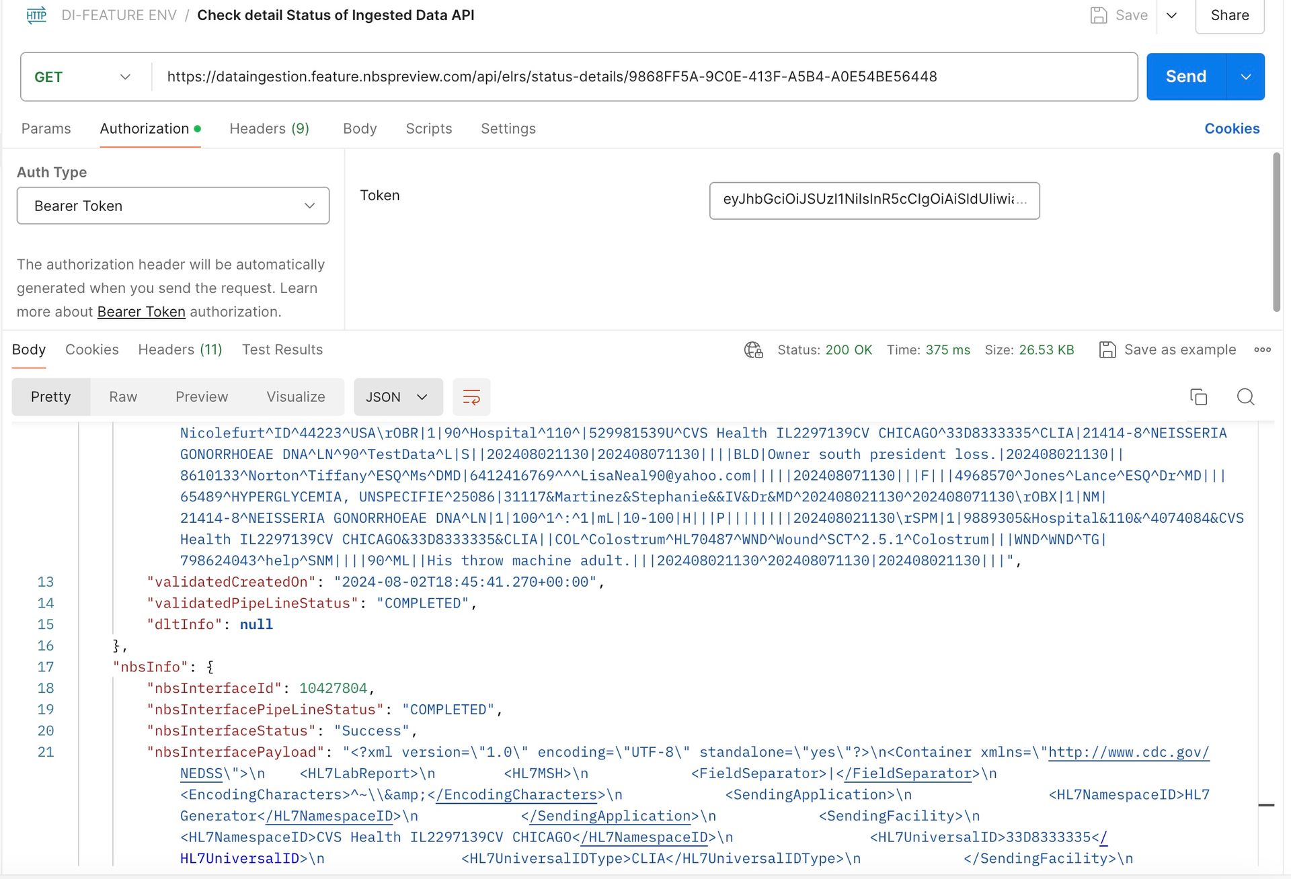Toggle line wrapping in the response viewer
The height and width of the screenshot is (879, 1291).
tap(471, 397)
